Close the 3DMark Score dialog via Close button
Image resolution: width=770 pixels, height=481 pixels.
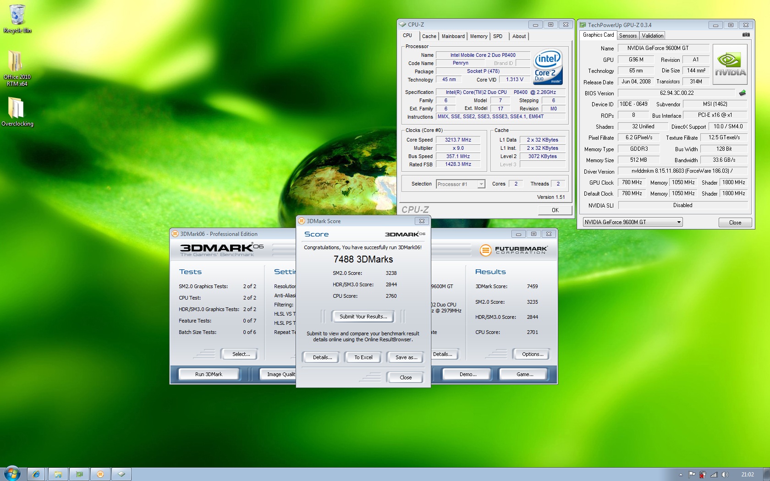(x=406, y=377)
